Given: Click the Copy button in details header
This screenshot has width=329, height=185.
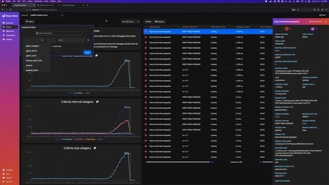Looking at the screenshot, I should 316,22.
